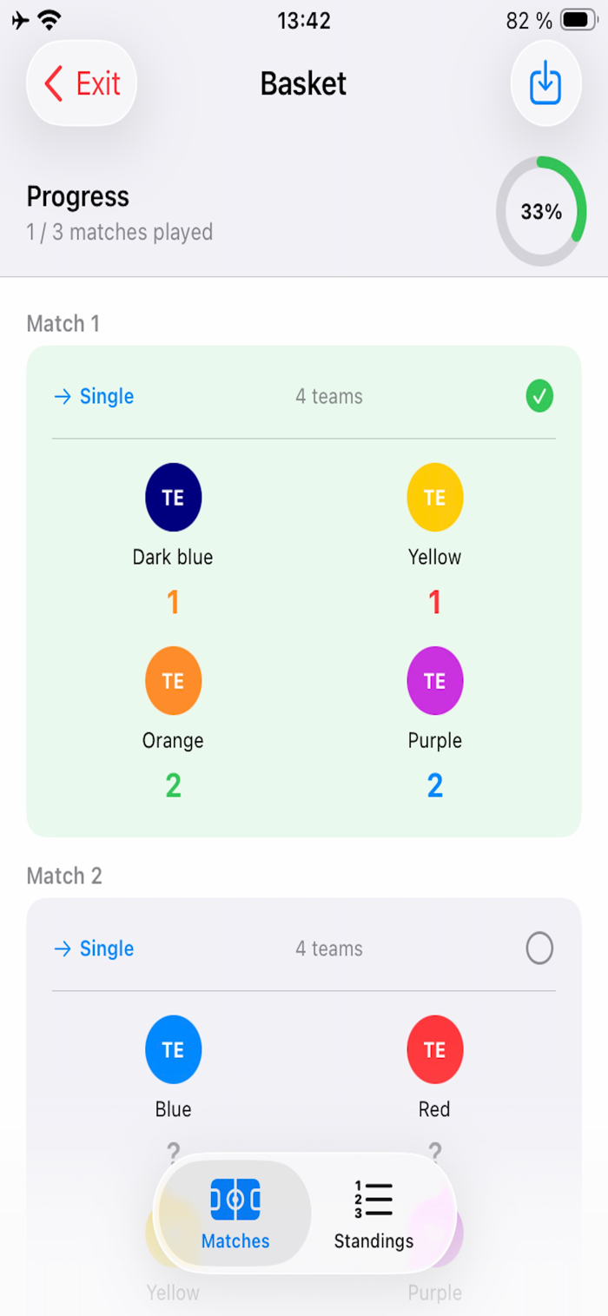Select the Purple team avatar in Match 1
The width and height of the screenshot is (608, 1316).
[435, 681]
